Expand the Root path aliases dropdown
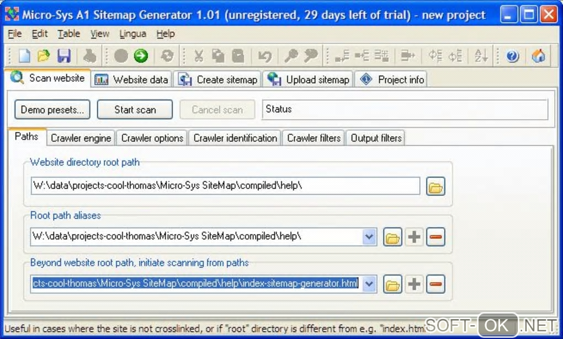Viewport: 563px width, 339px height. [369, 237]
